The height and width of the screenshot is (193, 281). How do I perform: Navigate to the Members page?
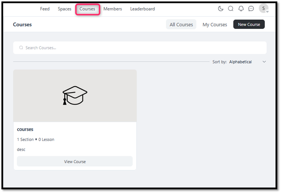(x=113, y=9)
